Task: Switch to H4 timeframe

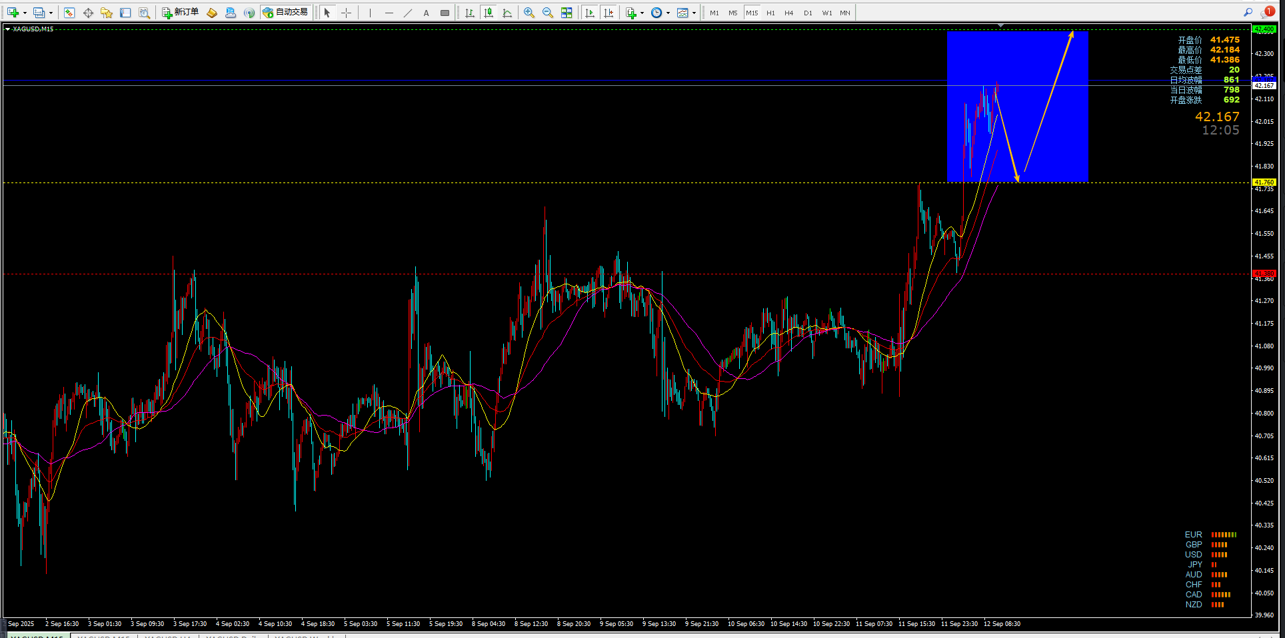Action: point(789,13)
